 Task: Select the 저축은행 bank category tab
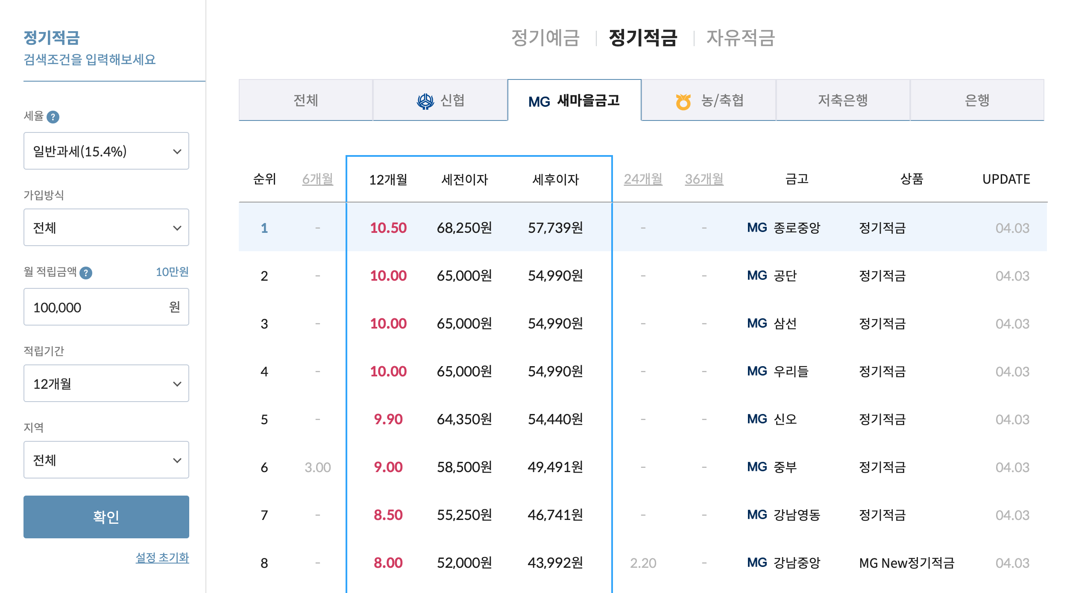[x=842, y=100]
